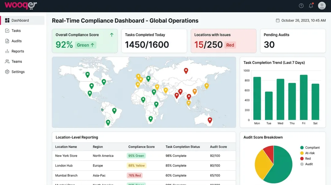The width and height of the screenshot is (331, 185).
Task: Select the green map pin in Mexico
Action: 90,93
